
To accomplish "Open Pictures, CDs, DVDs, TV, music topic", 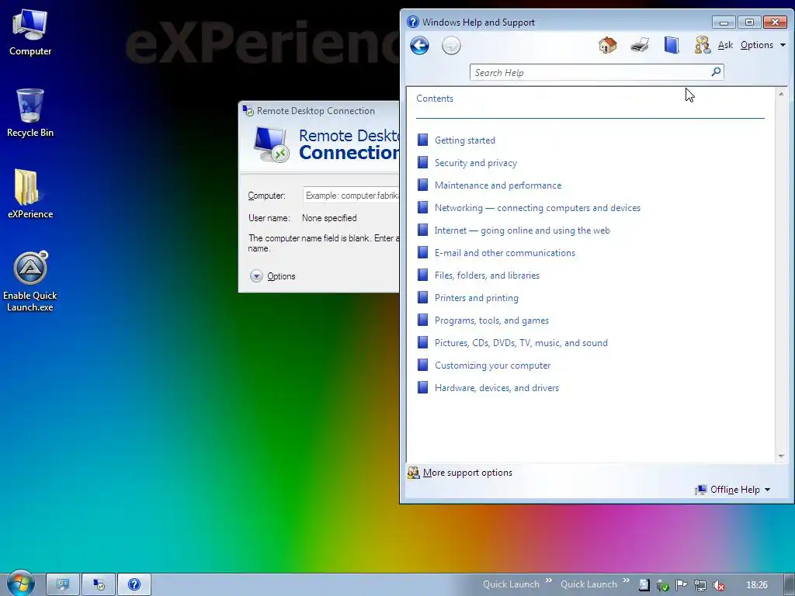I will (521, 343).
